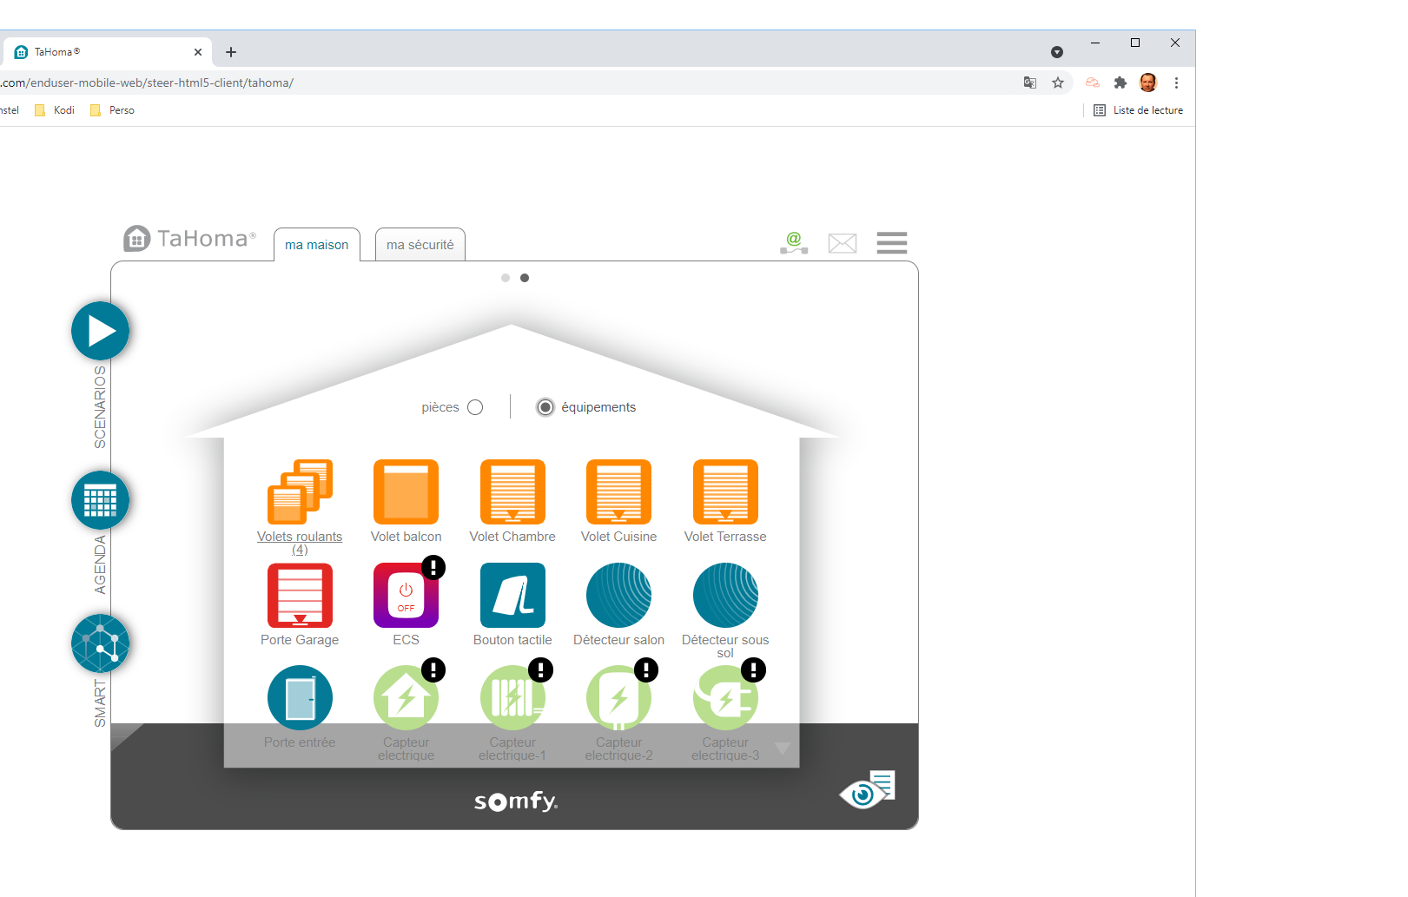1408x897 pixels.
Task: Select the Détecteur salon sensor icon
Action: coord(618,596)
